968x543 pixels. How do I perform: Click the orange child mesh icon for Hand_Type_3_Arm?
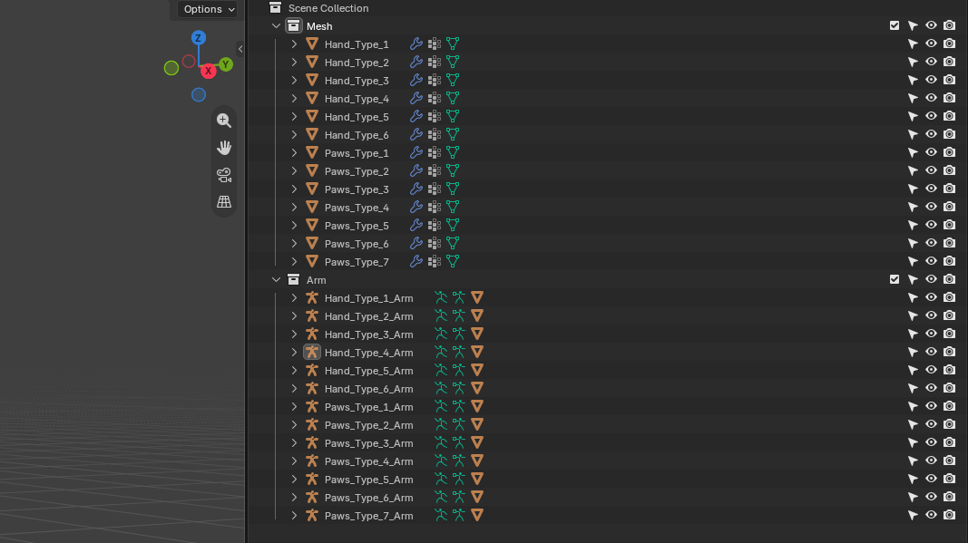point(477,334)
